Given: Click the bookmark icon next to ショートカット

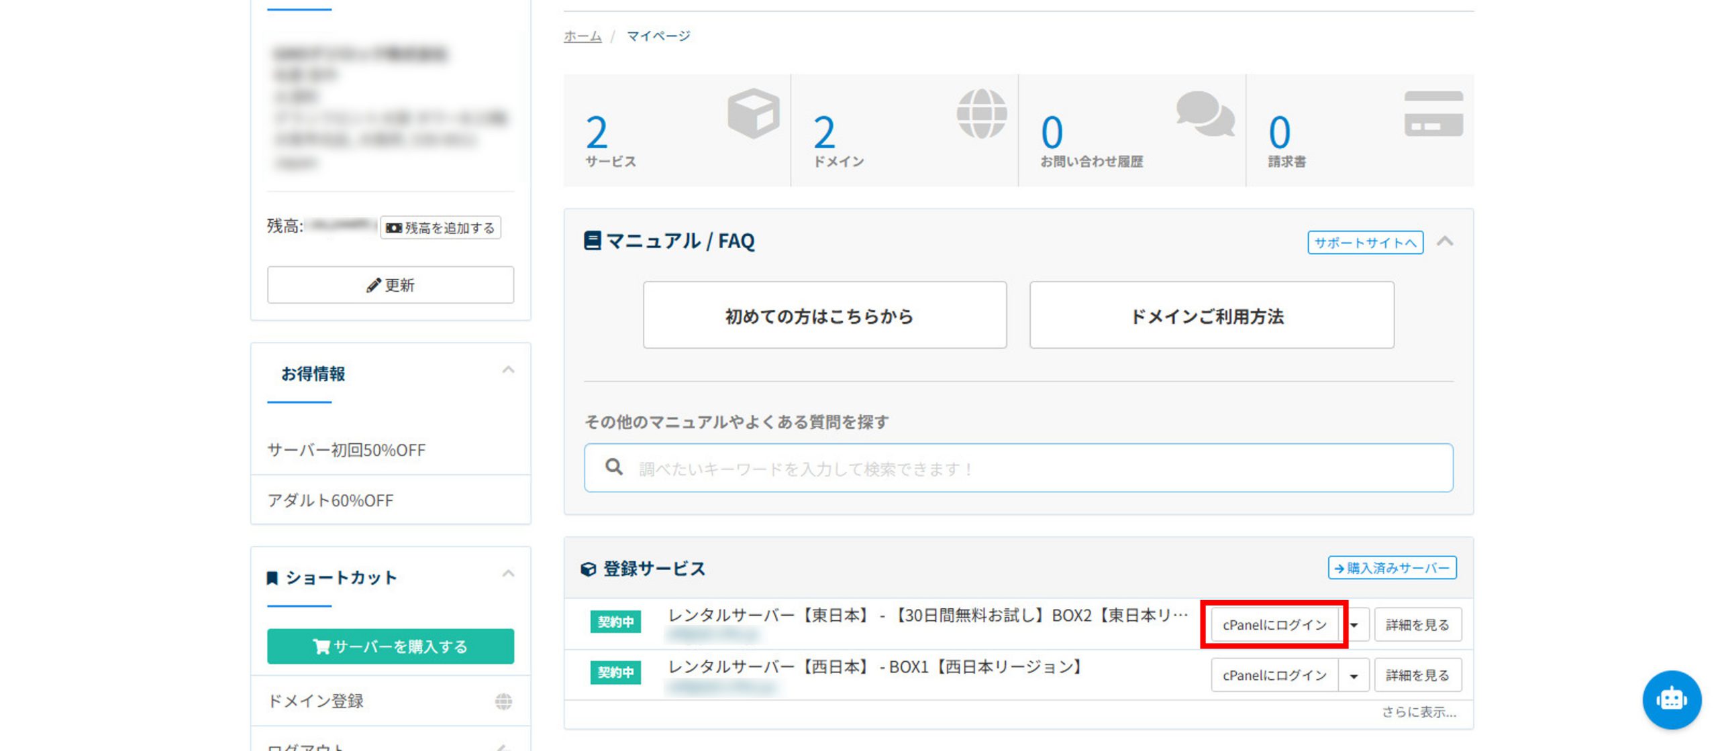Looking at the screenshot, I should [273, 577].
